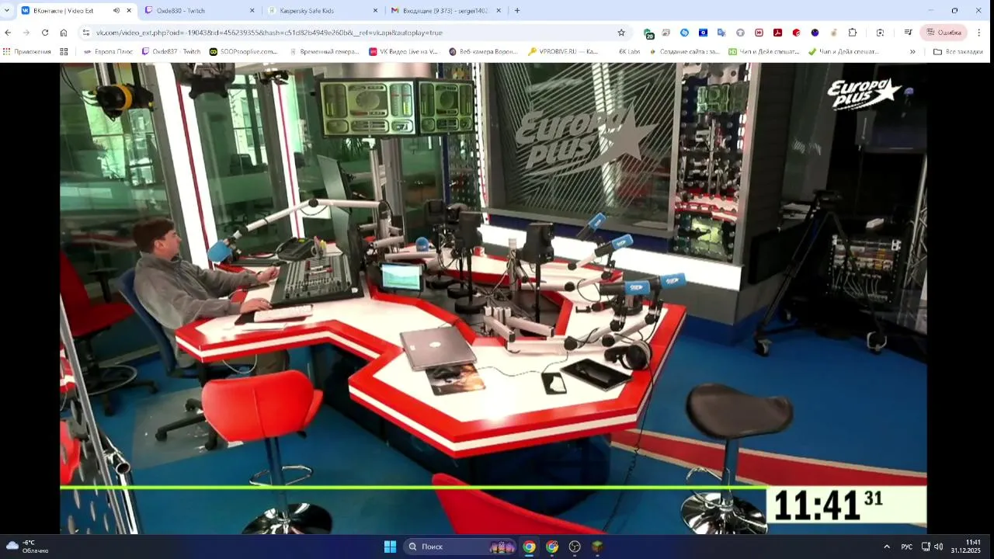Open the Chrome three-dot menu
Screen dimensions: 994x559
point(978,33)
